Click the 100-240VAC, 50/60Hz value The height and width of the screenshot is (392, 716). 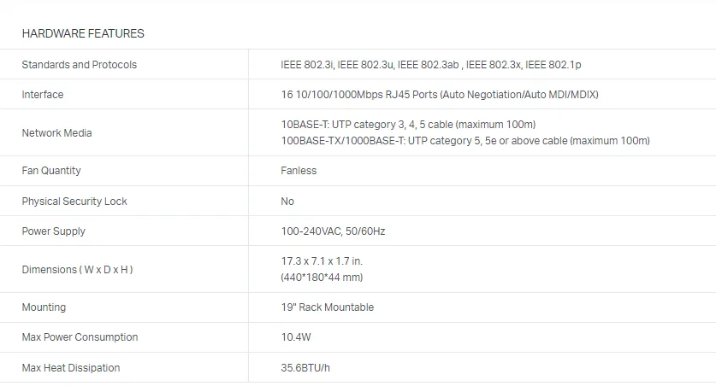(x=333, y=231)
